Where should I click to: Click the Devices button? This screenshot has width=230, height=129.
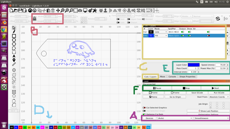(149, 118)
